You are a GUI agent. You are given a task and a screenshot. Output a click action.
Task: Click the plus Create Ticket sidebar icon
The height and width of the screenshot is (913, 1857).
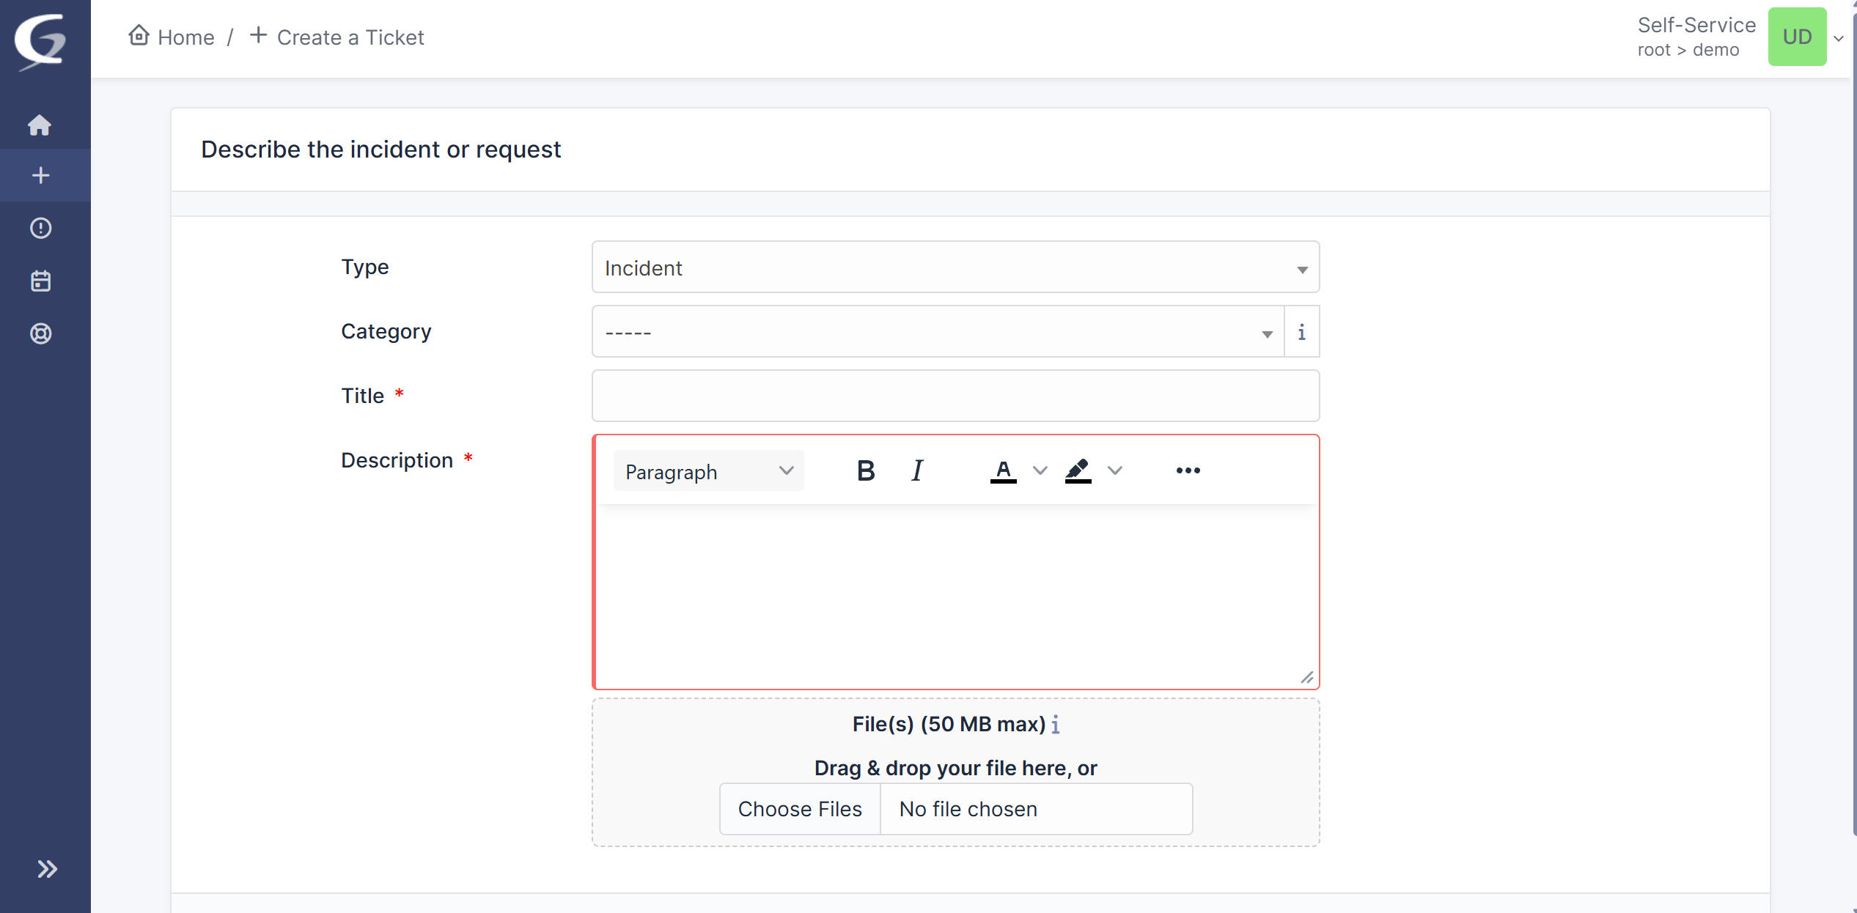40,176
